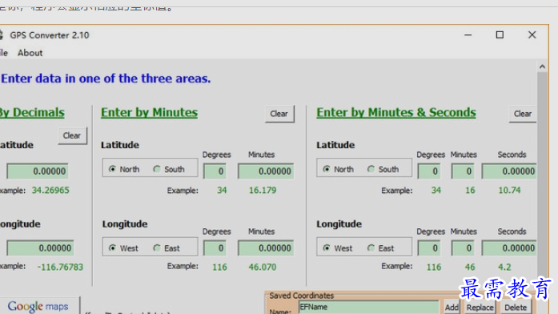Click decimal latitude input field
The width and height of the screenshot is (558, 314).
point(38,171)
